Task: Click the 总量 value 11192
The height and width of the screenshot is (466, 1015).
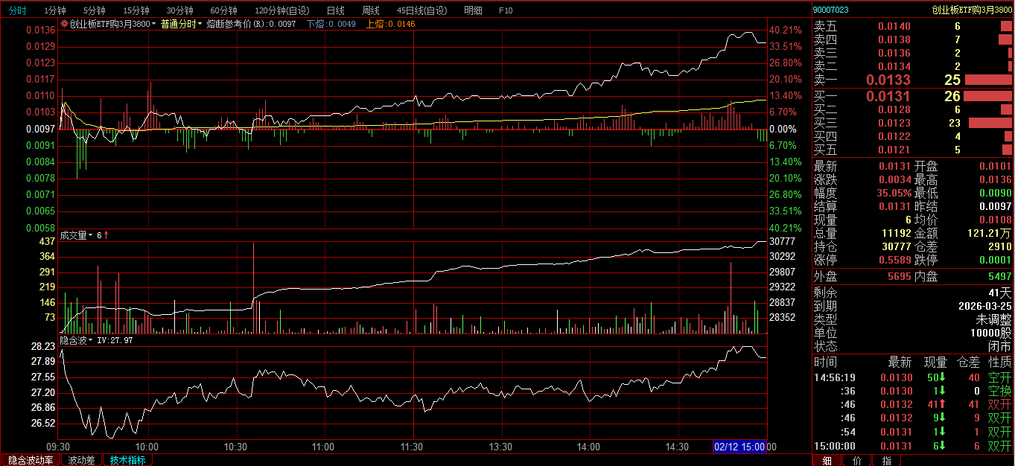Action: (896, 233)
